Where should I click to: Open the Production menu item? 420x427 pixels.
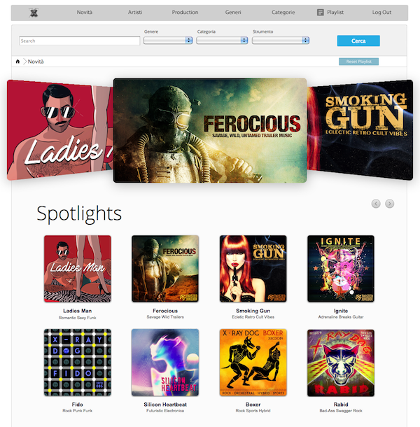pos(185,13)
